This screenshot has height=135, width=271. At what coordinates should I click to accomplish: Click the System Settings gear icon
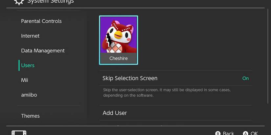tap(19, 2)
